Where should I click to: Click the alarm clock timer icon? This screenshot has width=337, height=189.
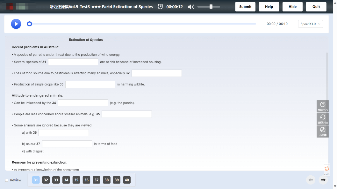tap(160, 7)
